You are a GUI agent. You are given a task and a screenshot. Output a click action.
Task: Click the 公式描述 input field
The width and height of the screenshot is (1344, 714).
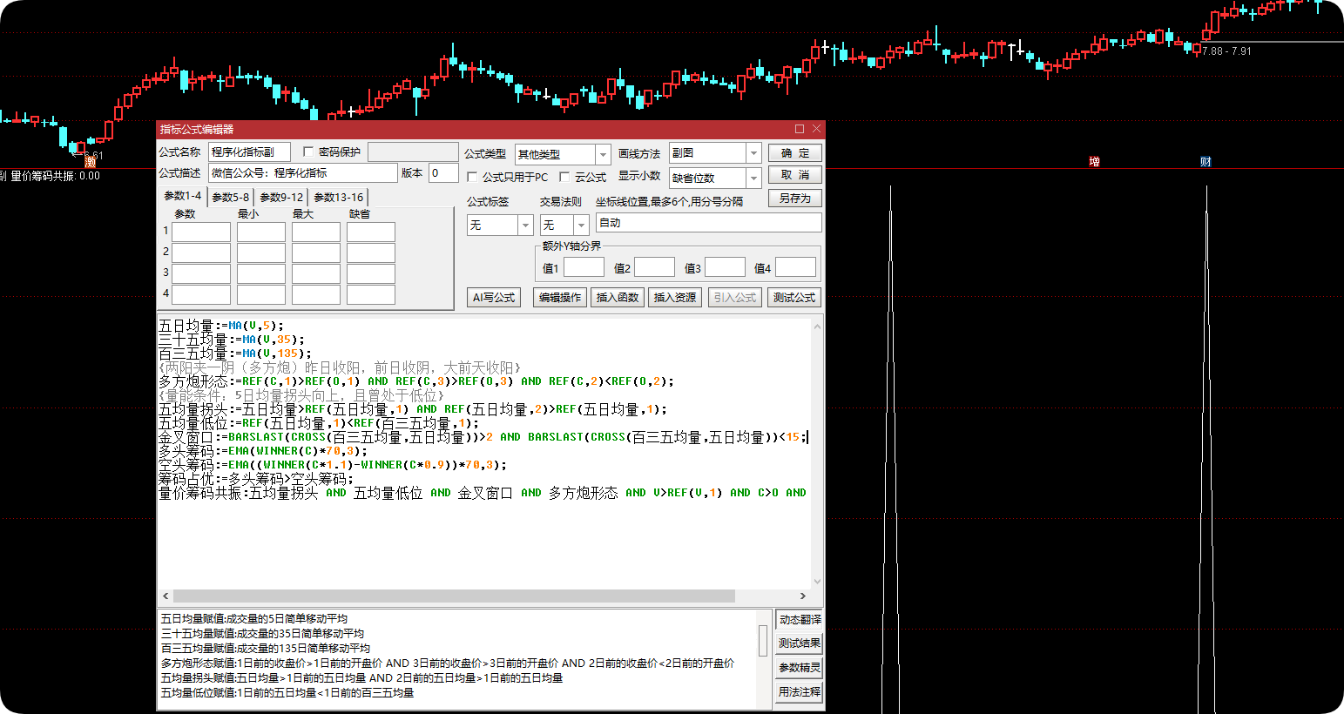303,173
